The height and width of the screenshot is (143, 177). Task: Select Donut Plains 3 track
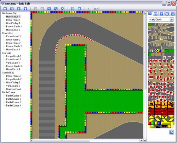(x=13, y=76)
